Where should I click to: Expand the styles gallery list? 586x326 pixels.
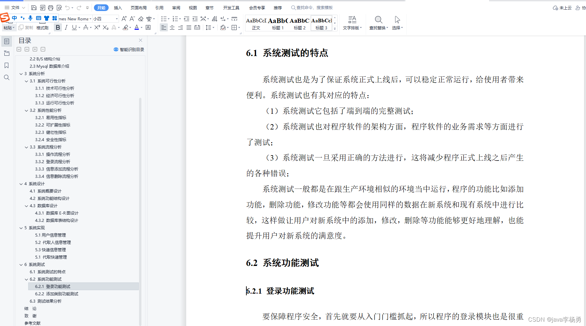[335, 29]
